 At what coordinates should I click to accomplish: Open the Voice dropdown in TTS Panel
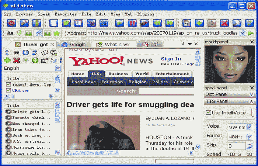coord(250,127)
